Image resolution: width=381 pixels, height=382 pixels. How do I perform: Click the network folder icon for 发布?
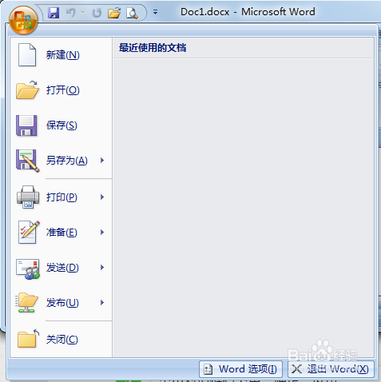tap(26, 303)
